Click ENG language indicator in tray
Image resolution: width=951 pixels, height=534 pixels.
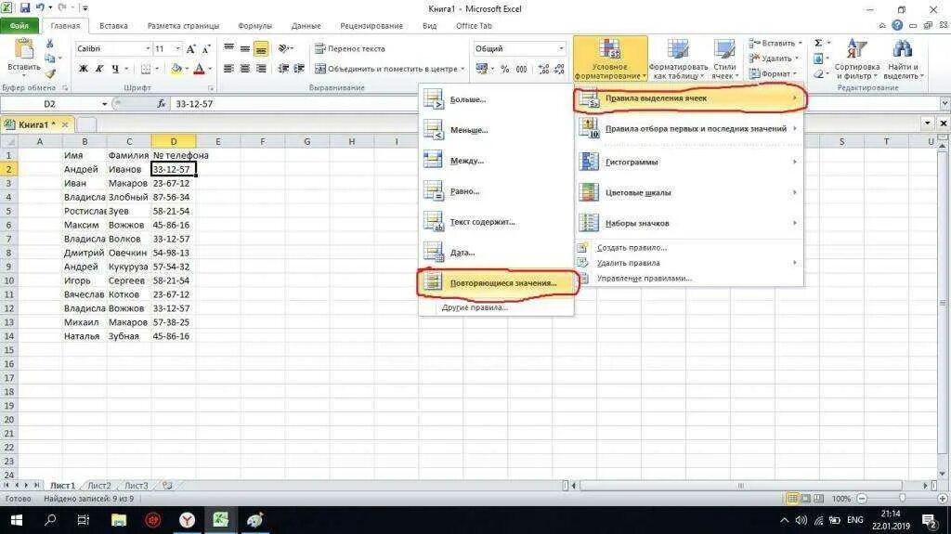855,520
